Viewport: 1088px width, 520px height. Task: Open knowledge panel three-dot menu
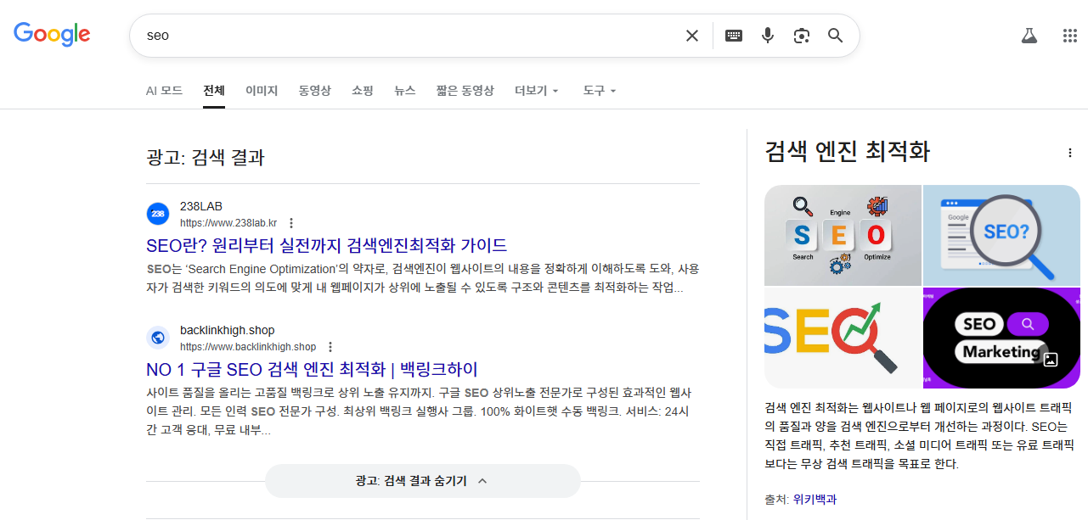(x=1069, y=153)
